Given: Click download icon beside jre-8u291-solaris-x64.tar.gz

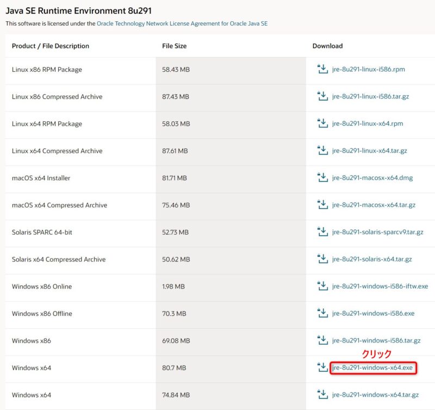Looking at the screenshot, I should click(x=322, y=259).
